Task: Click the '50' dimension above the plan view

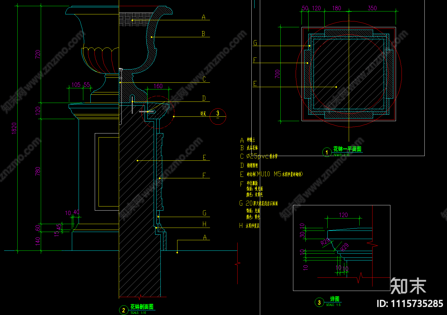Action: [x=305, y=8]
